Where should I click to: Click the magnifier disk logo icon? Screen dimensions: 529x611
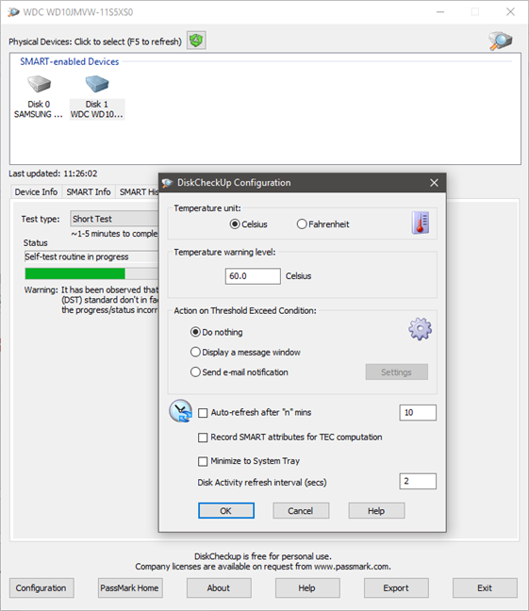click(501, 41)
